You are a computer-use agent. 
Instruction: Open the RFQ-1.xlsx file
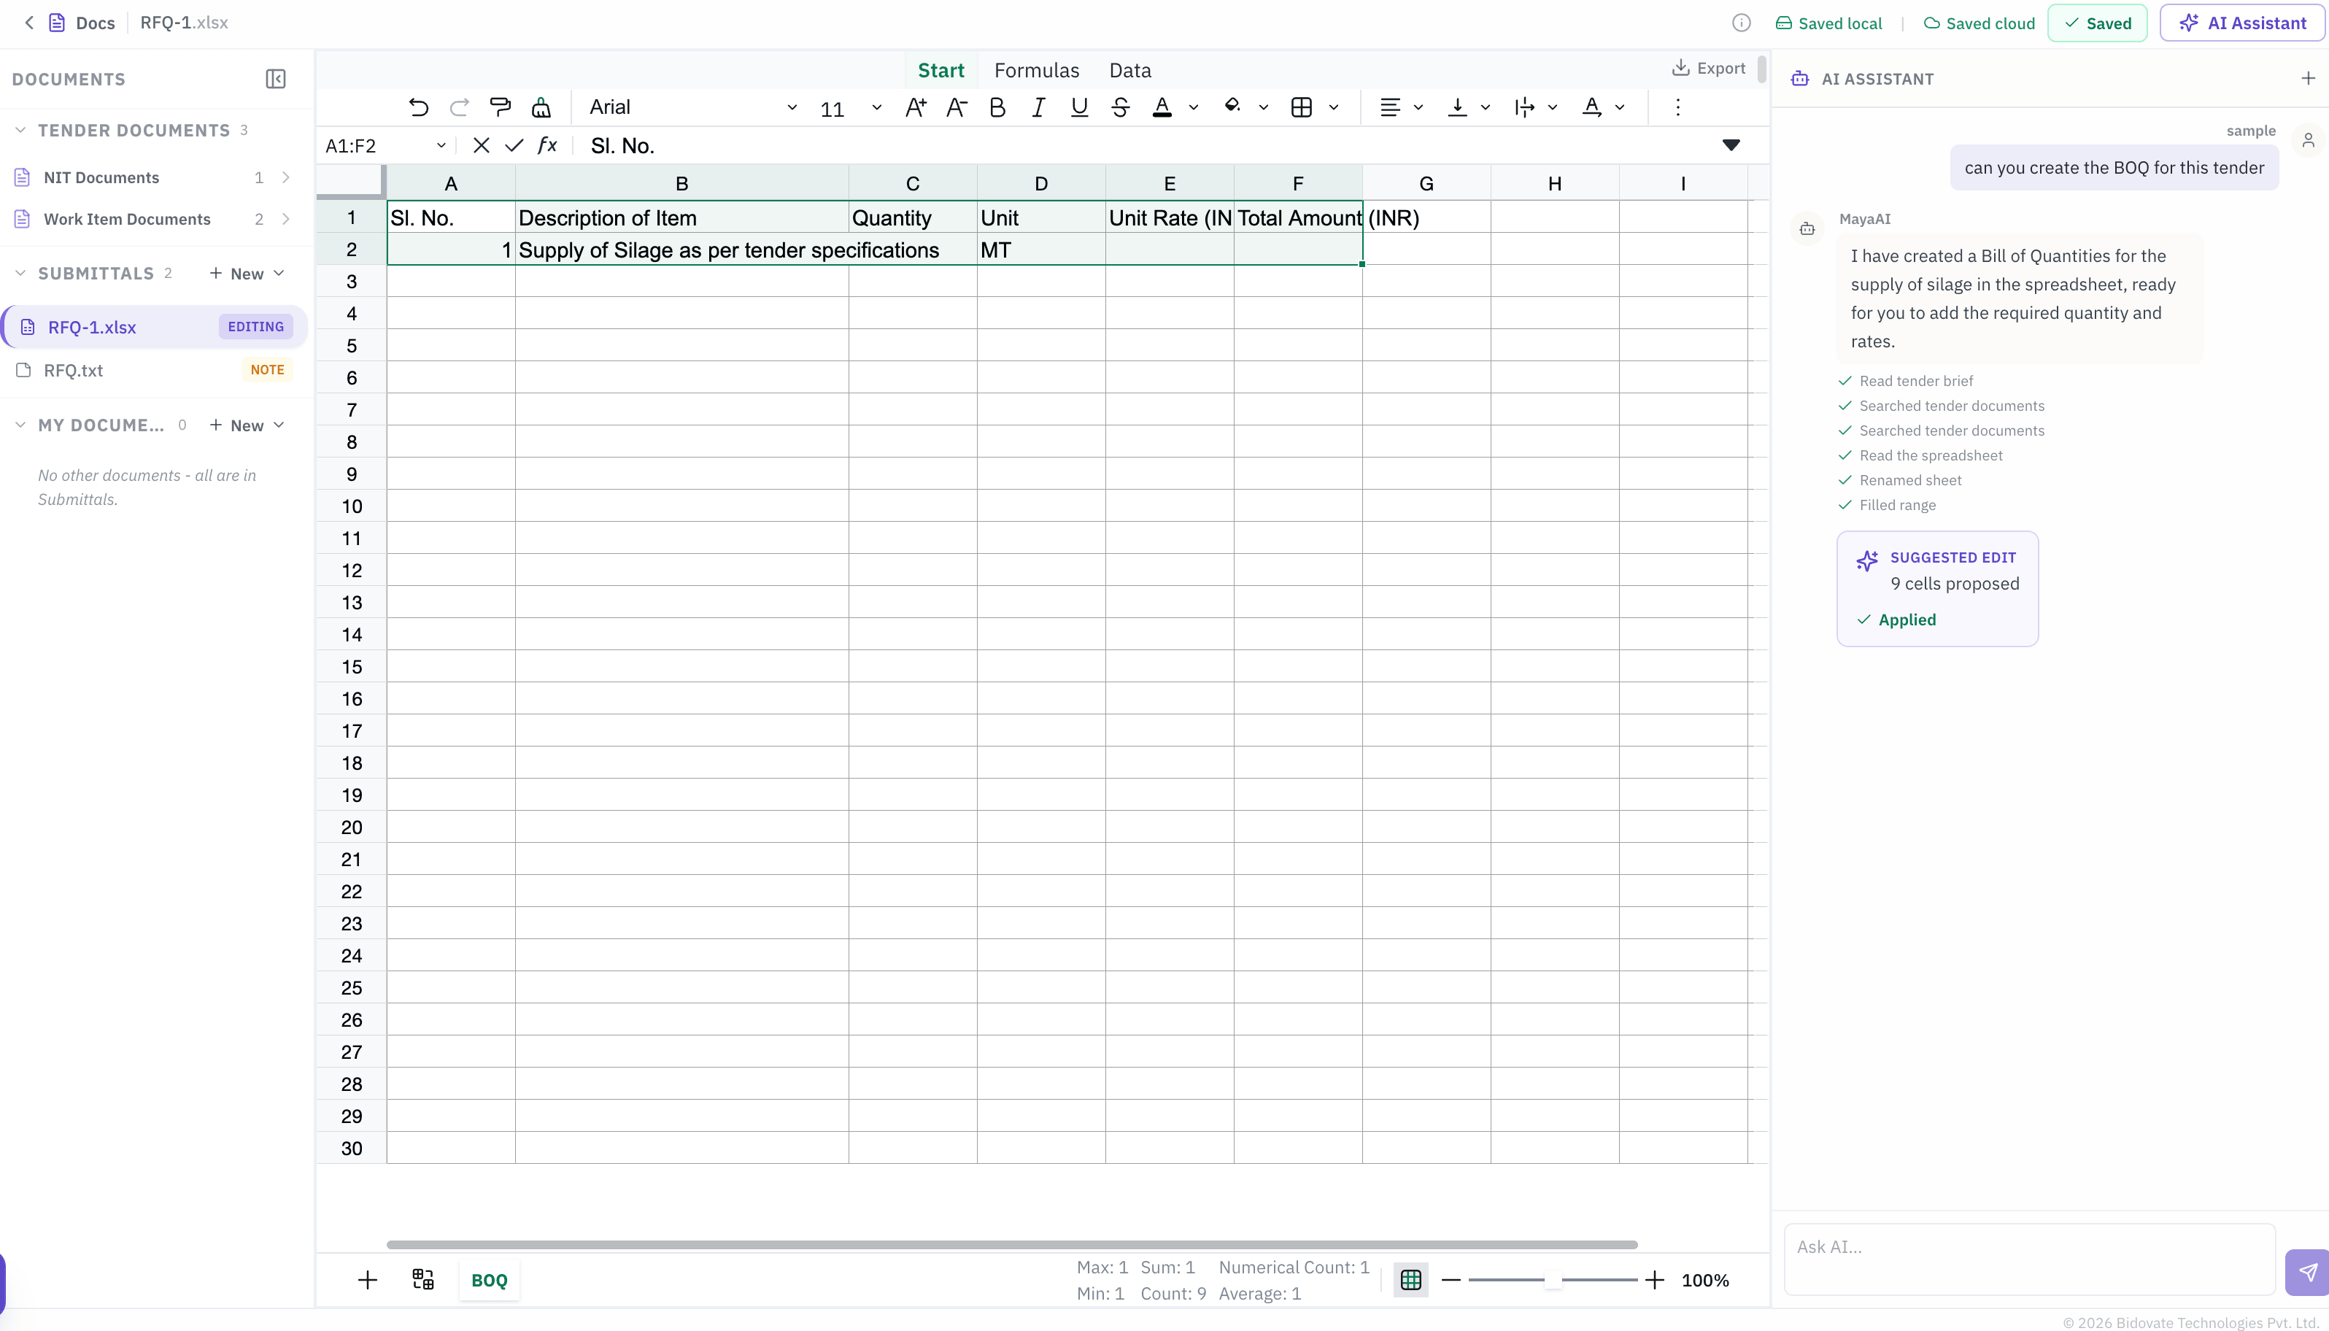click(x=155, y=327)
